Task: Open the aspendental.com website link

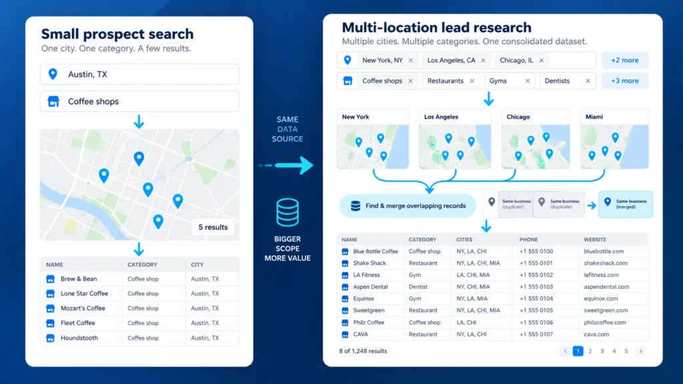Action: (606, 287)
